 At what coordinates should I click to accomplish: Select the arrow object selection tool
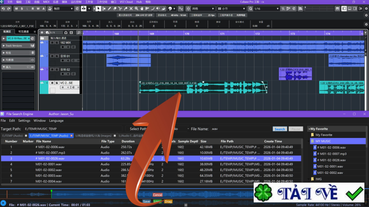click(98, 8)
